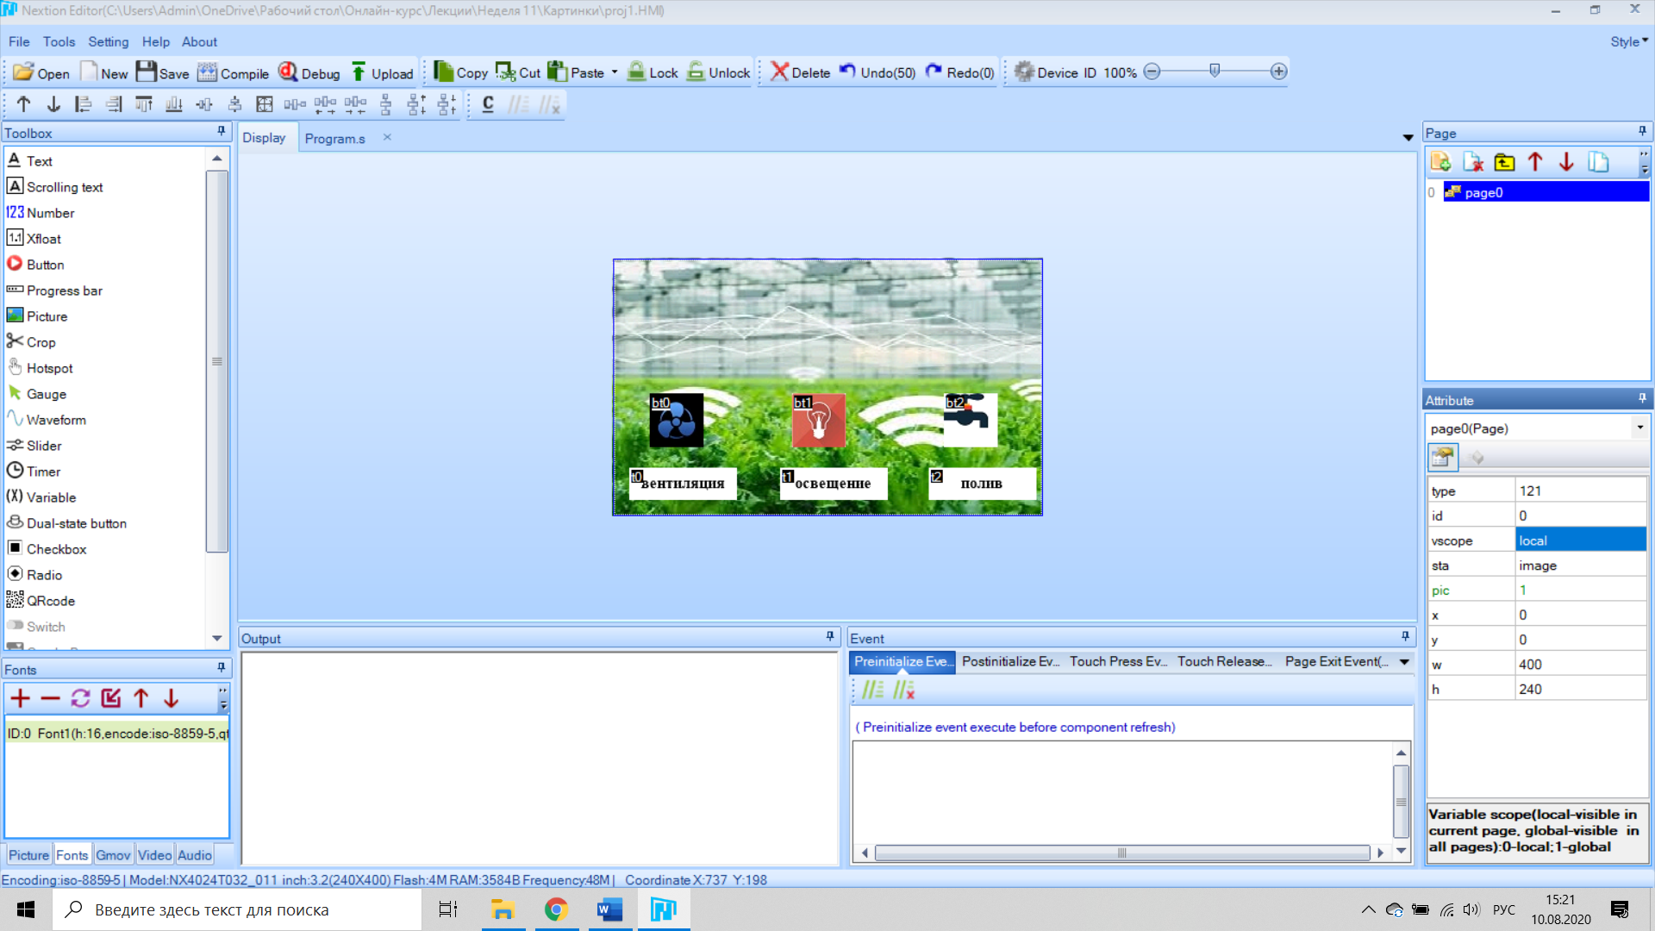Select the Gauge component in Toolbox
Image resolution: width=1655 pixels, height=931 pixels.
click(46, 394)
